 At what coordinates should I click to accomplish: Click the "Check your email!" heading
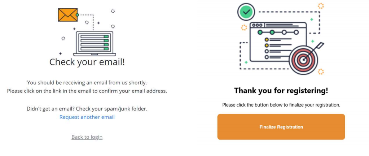[87, 62]
